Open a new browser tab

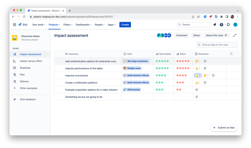[70, 11]
